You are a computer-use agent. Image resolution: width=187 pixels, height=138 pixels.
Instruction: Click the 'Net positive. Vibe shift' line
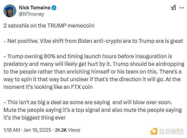[93, 41]
